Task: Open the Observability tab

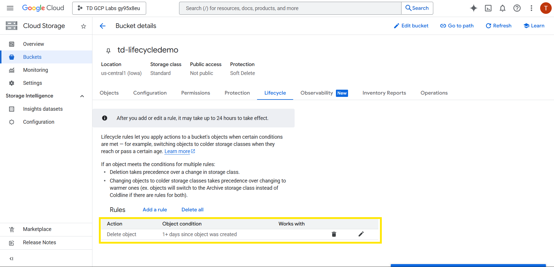Action: pos(317,93)
